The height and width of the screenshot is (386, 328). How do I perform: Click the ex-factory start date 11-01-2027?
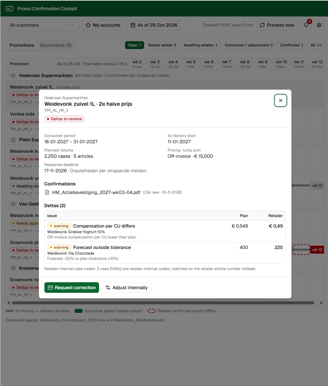tap(179, 142)
